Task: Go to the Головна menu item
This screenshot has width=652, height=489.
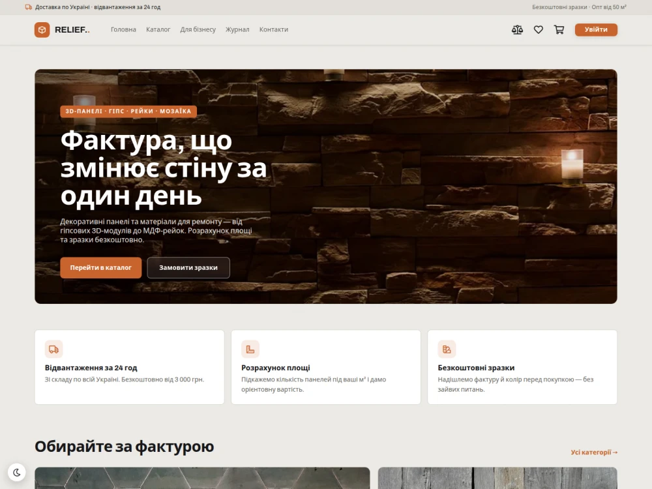Action: 123,29
